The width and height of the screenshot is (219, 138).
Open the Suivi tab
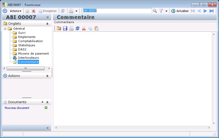22,33
